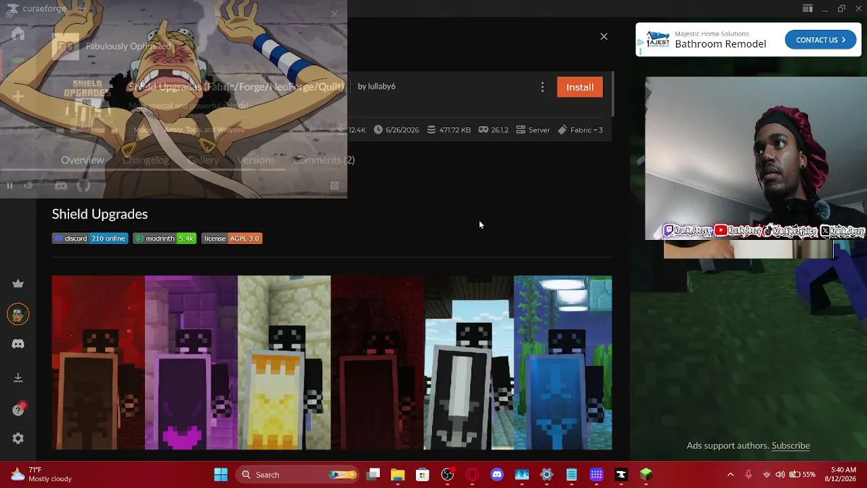Open Task View on the taskbar

373,474
